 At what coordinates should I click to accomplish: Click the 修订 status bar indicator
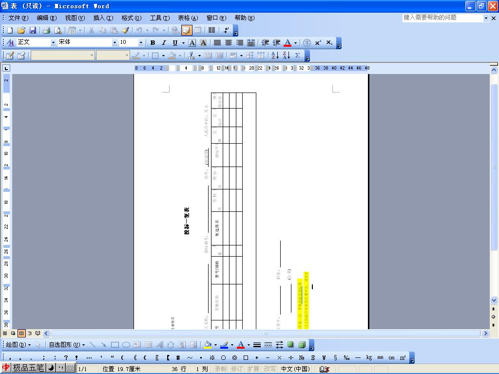pos(237,369)
